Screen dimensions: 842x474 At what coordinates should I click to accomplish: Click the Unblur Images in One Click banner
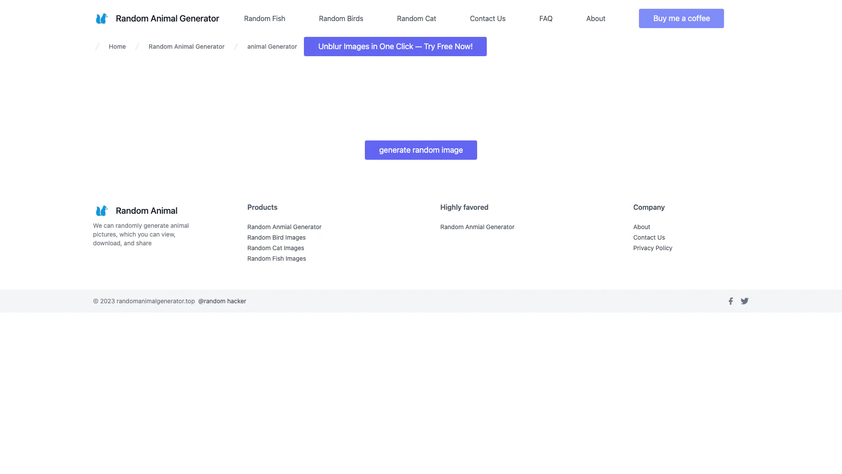click(395, 47)
